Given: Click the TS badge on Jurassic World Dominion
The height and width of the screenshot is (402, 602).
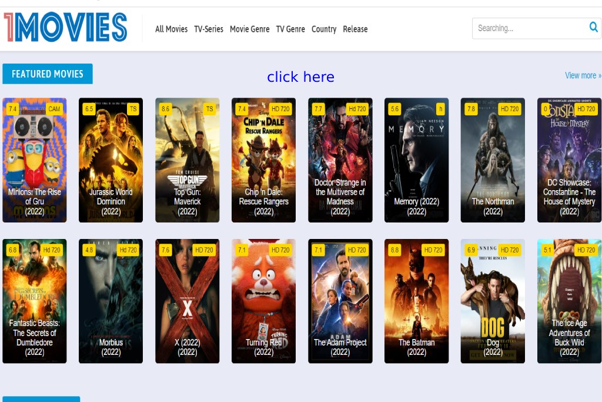Looking at the screenshot, I should coord(133,109).
